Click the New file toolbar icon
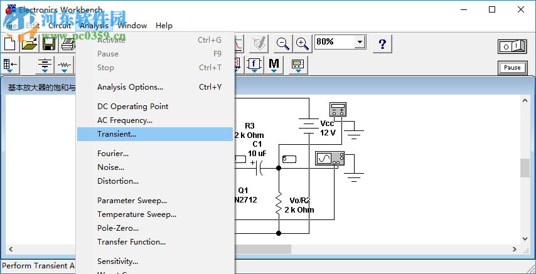Image resolution: width=536 pixels, height=274 pixels. 10,44
